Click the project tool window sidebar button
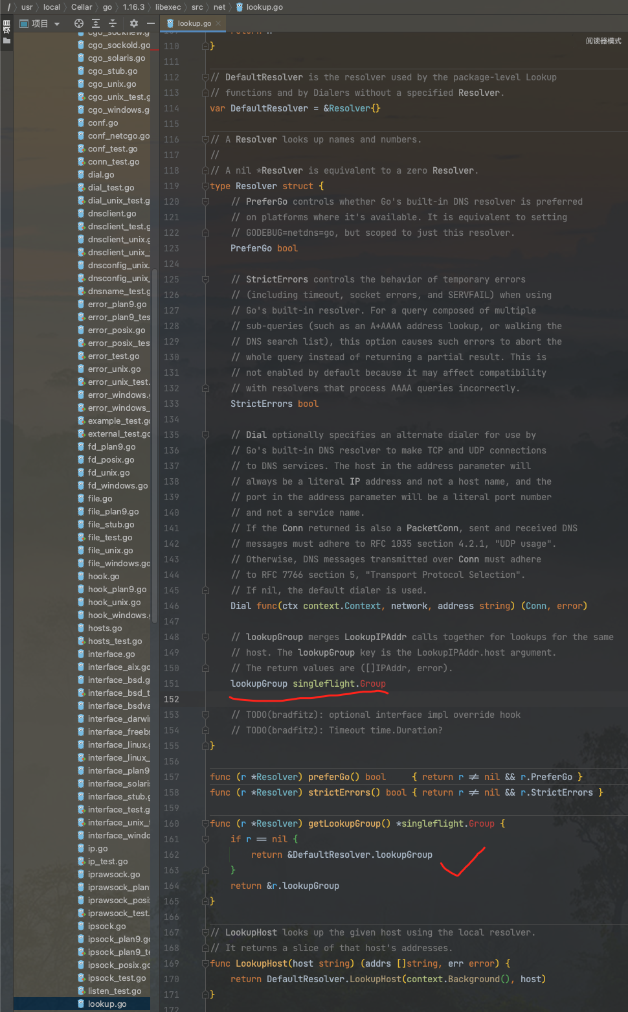Viewport: 628px width, 1012px height. point(6,32)
